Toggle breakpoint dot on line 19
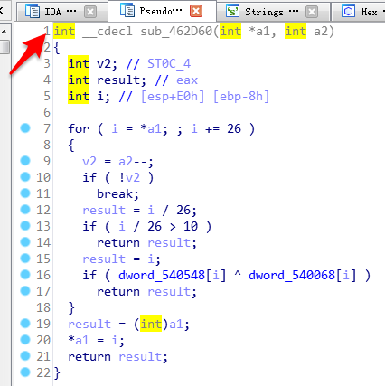The image size is (385, 386). coord(25,323)
